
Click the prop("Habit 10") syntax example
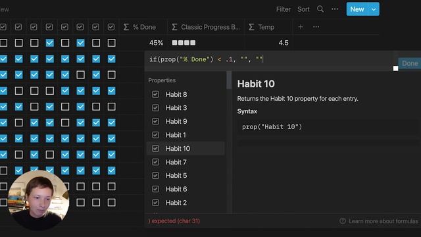pyautogui.click(x=272, y=127)
